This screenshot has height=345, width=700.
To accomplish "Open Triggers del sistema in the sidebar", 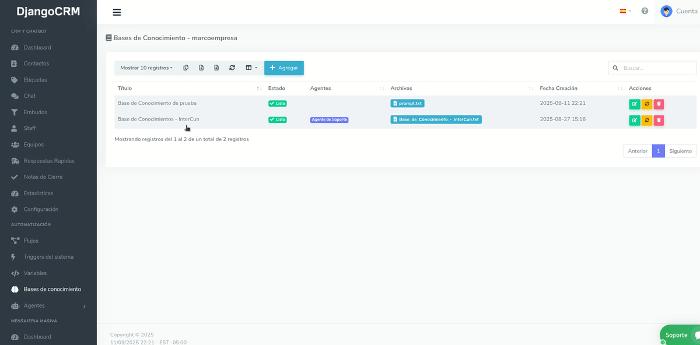I will click(48, 257).
